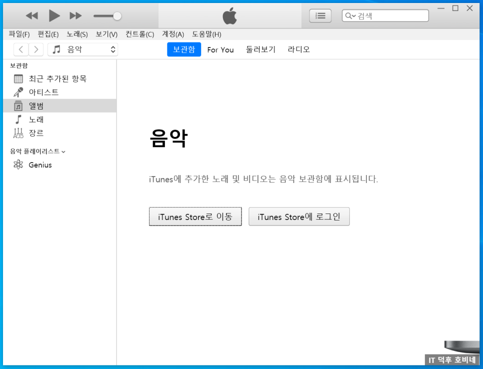Go forward with the right arrow button

tap(36, 49)
